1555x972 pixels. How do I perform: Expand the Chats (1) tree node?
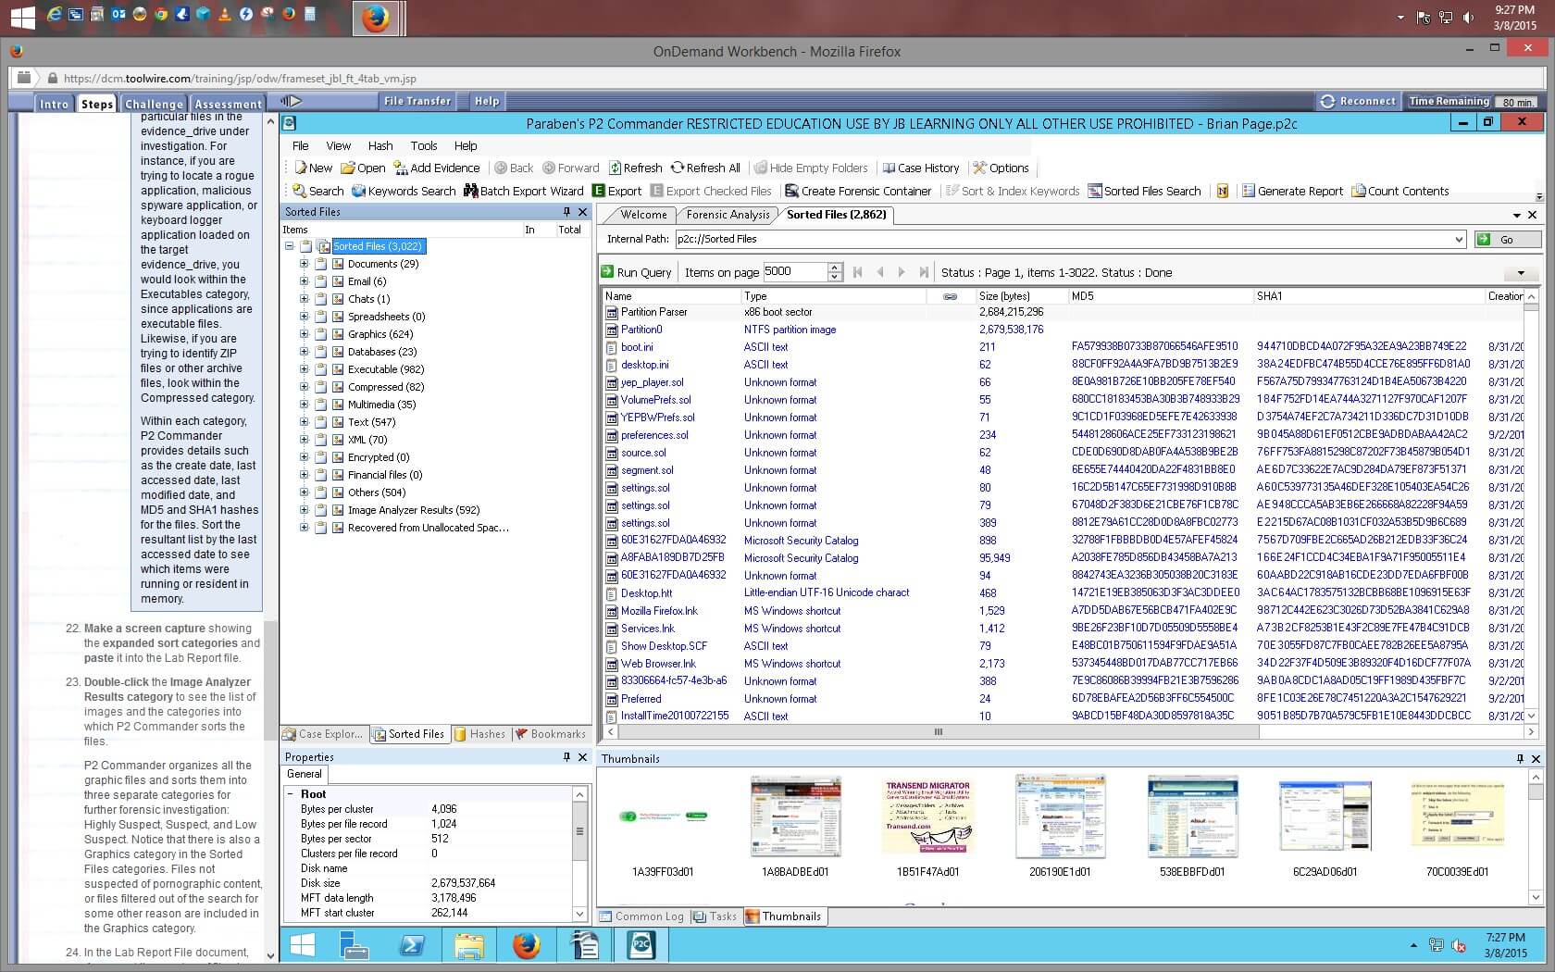tap(304, 299)
